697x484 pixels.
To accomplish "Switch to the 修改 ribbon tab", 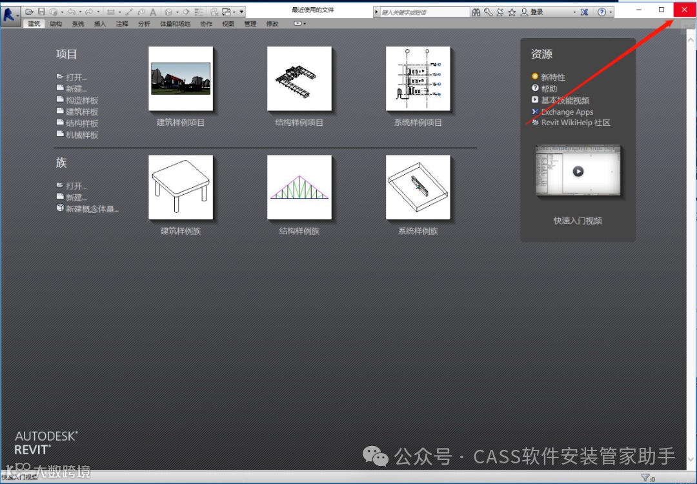I will pyautogui.click(x=272, y=24).
